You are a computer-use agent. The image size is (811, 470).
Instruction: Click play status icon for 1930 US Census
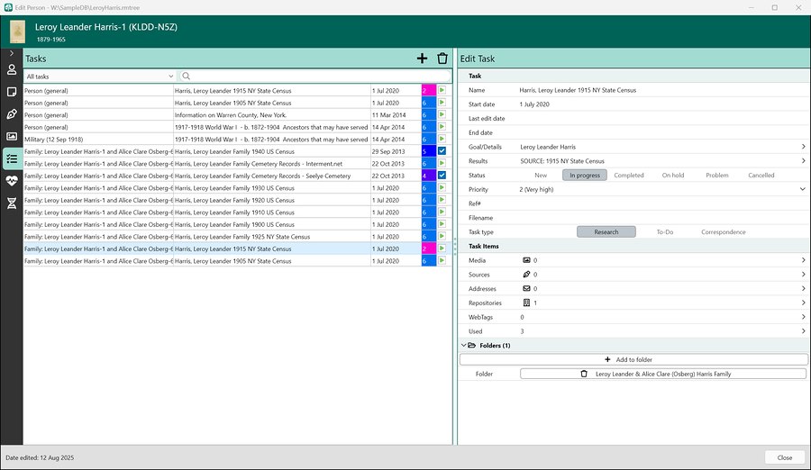pyautogui.click(x=442, y=187)
